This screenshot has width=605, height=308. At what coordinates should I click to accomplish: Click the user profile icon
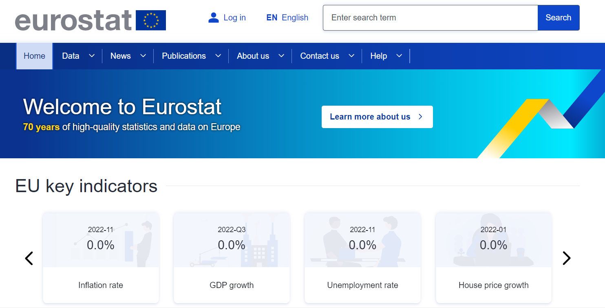214,18
